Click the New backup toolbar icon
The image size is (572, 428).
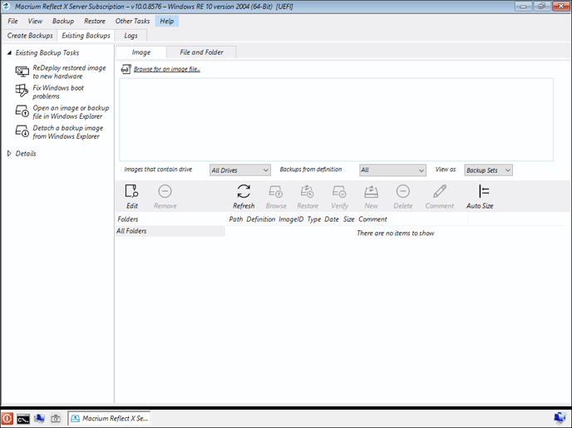click(371, 190)
